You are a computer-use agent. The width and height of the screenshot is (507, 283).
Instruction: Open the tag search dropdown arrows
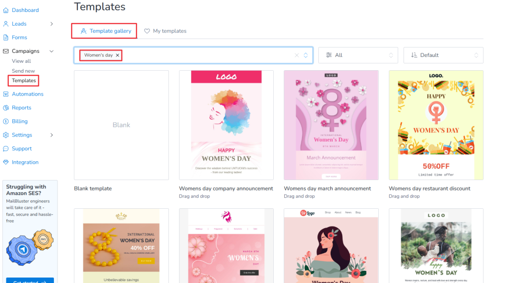click(x=305, y=55)
